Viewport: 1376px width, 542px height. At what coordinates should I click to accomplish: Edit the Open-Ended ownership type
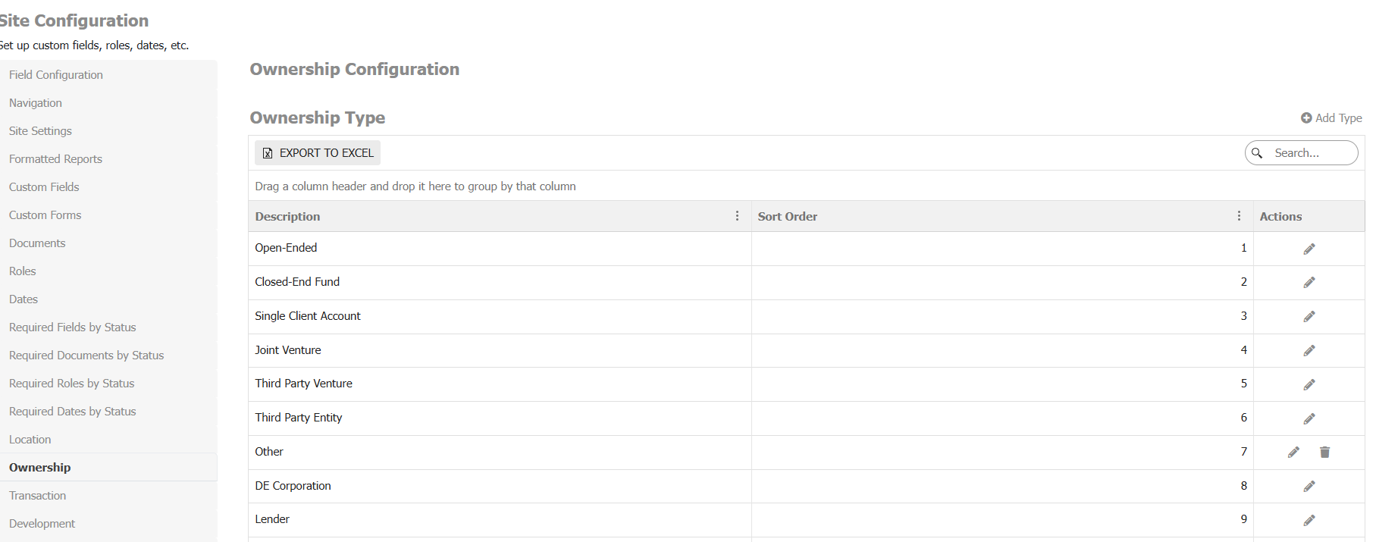(x=1309, y=249)
